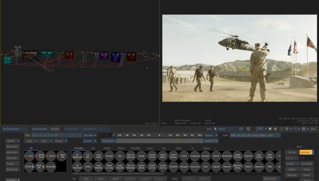Open the Add Token dropdown
This screenshot has width=319, height=181.
pos(90,135)
